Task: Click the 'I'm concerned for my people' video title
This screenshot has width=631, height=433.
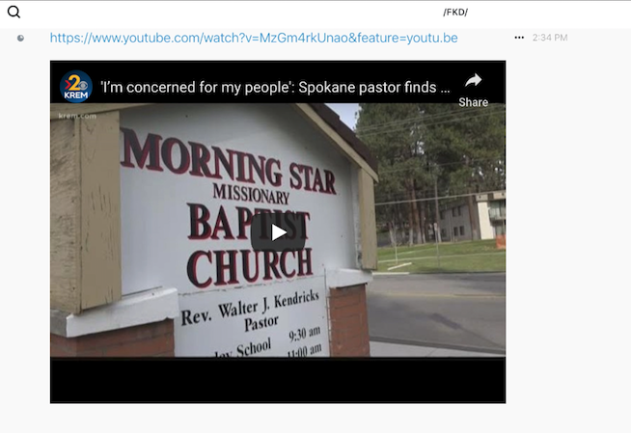Action: point(276,87)
